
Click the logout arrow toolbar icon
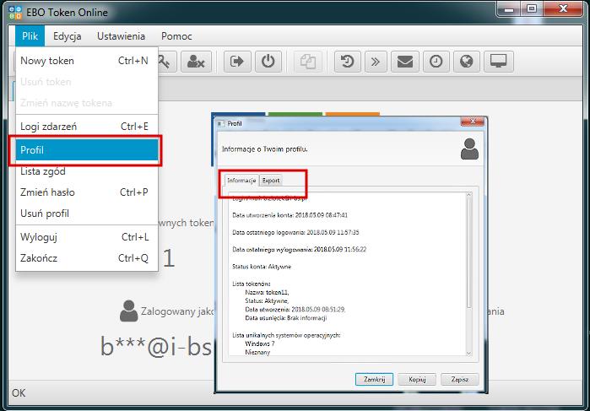click(237, 62)
